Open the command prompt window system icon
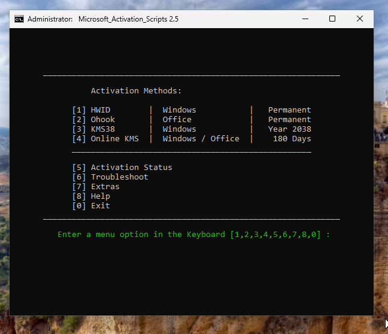388x334 pixels. point(19,19)
